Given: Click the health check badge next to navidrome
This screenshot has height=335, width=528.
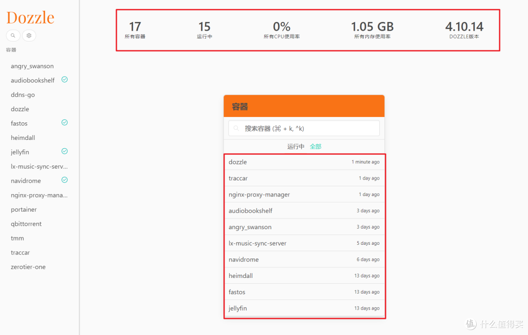Looking at the screenshot, I should point(64,180).
